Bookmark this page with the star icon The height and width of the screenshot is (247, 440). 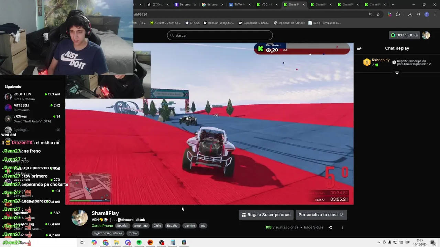(x=378, y=14)
